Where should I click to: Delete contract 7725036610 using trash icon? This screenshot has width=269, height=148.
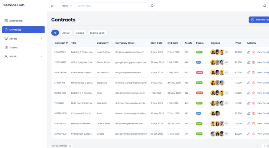tap(253, 62)
